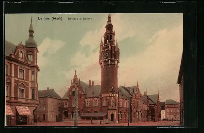204x133 pixels.
Task: Click the clock face on the tower
Action: click(106, 55)
